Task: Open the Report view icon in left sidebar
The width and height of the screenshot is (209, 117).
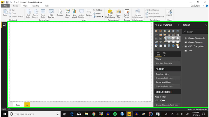Action: click(x=4, y=25)
